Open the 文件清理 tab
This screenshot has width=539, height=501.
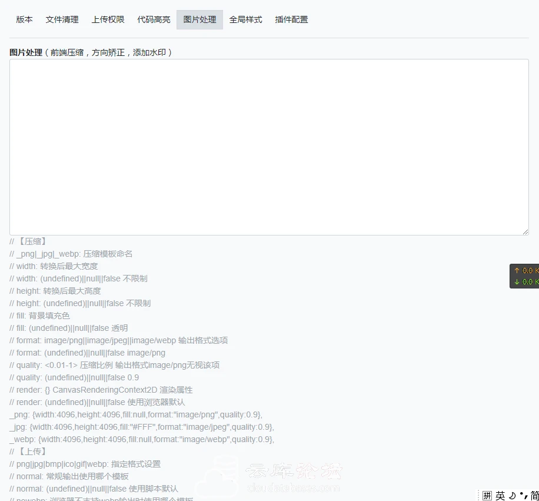(x=62, y=19)
